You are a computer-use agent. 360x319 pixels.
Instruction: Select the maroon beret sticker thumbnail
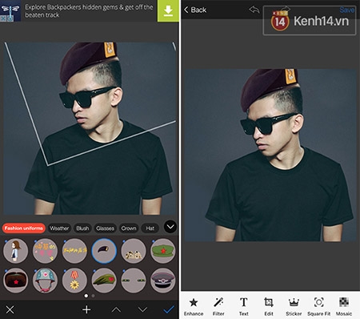pyautogui.click(x=104, y=251)
